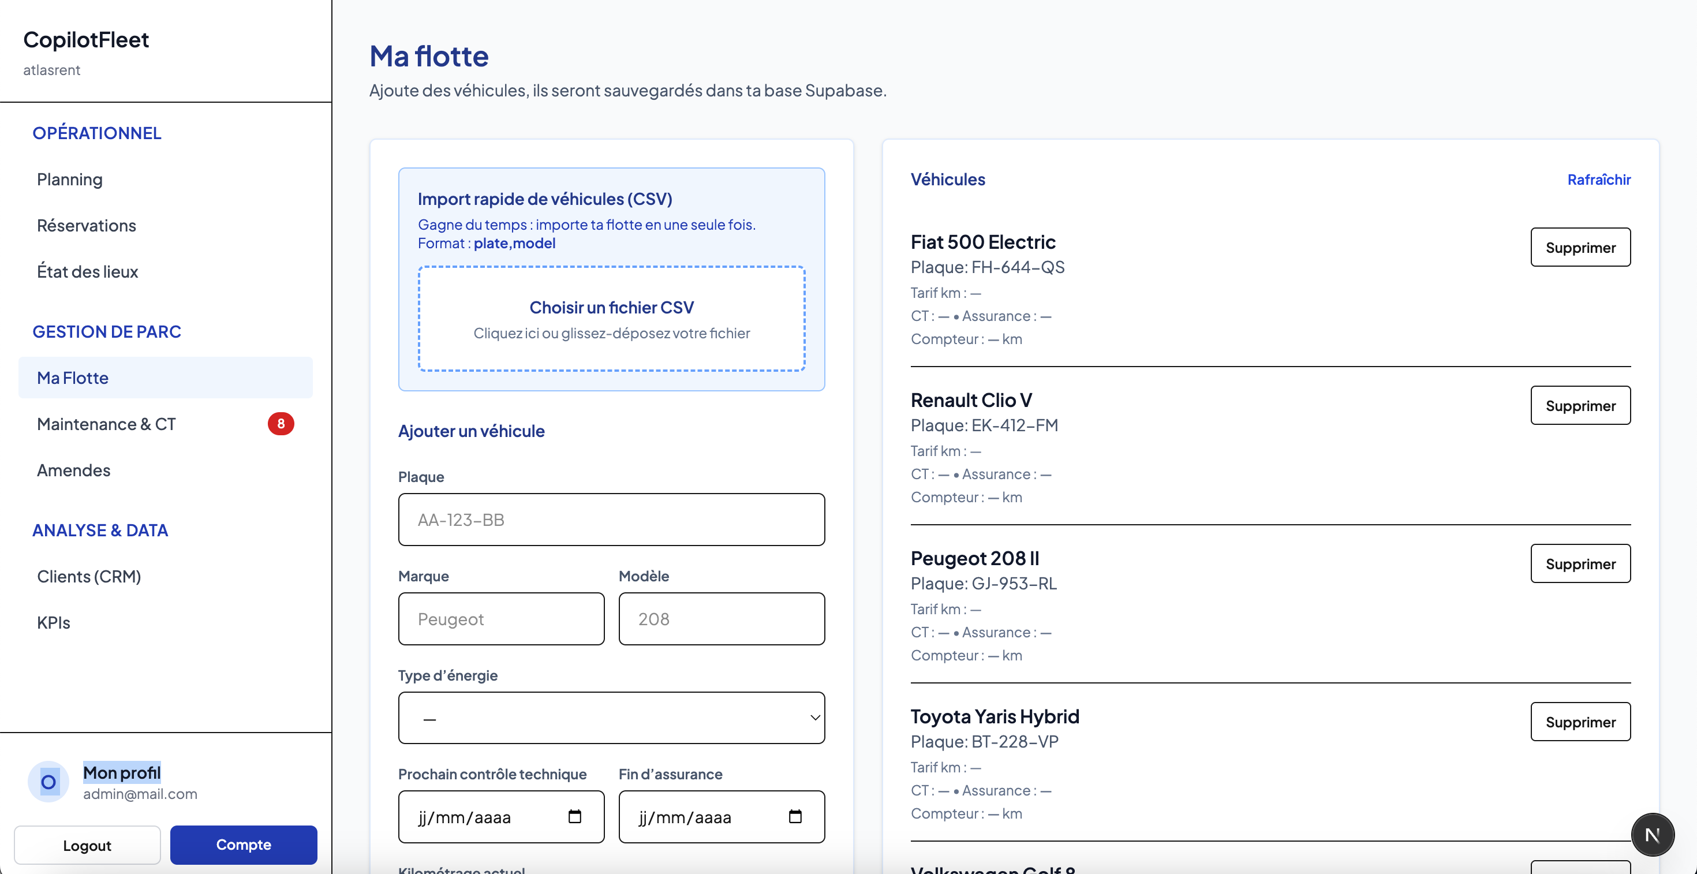Click the Rafraîchir link
The image size is (1697, 874).
tap(1598, 179)
